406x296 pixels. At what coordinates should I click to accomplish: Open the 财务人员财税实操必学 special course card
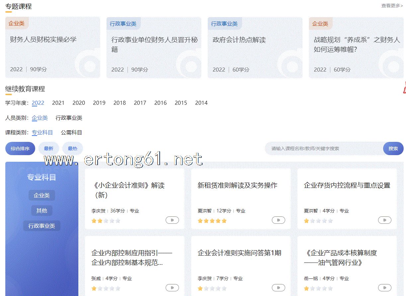pyautogui.click(x=52, y=47)
